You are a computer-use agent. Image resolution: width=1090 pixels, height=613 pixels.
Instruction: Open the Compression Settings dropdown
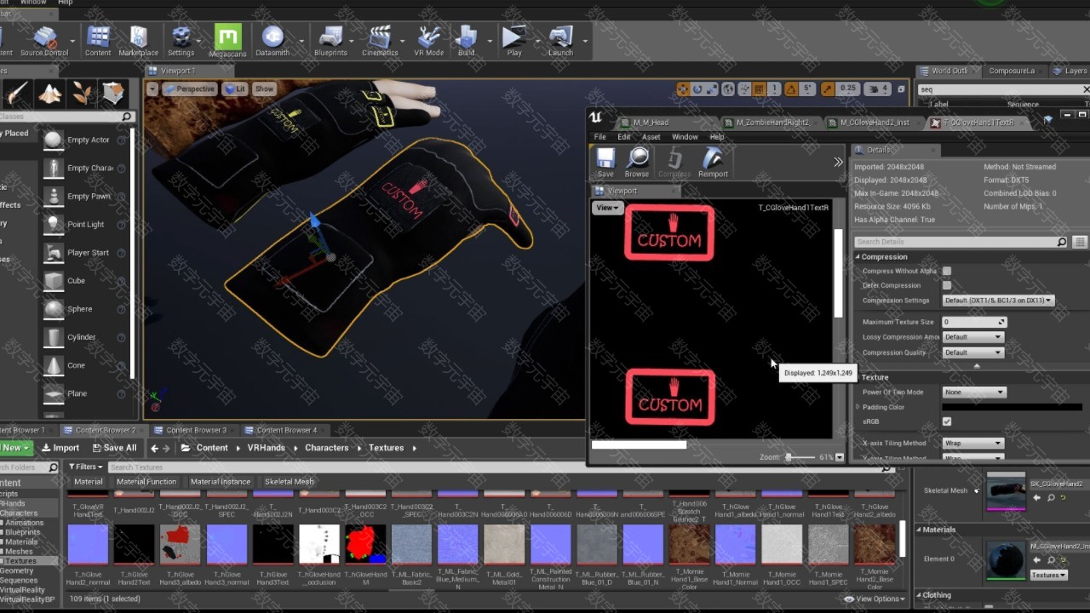coord(998,301)
